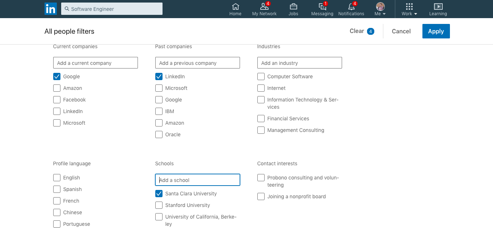Open My Network icon
The height and width of the screenshot is (228, 493).
[264, 7]
